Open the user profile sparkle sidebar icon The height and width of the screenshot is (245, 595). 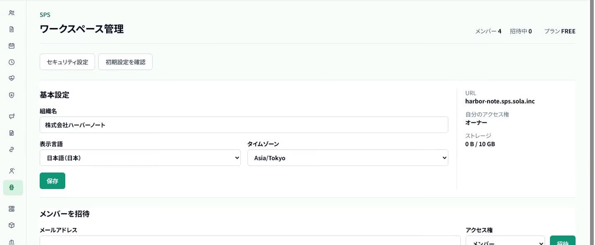tap(12, 171)
